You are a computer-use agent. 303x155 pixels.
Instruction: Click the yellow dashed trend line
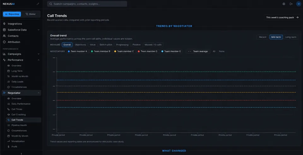point(176,92)
